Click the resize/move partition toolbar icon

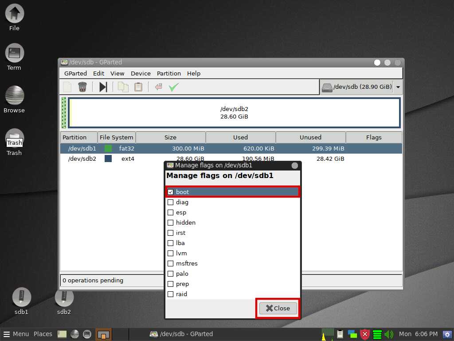pos(103,87)
